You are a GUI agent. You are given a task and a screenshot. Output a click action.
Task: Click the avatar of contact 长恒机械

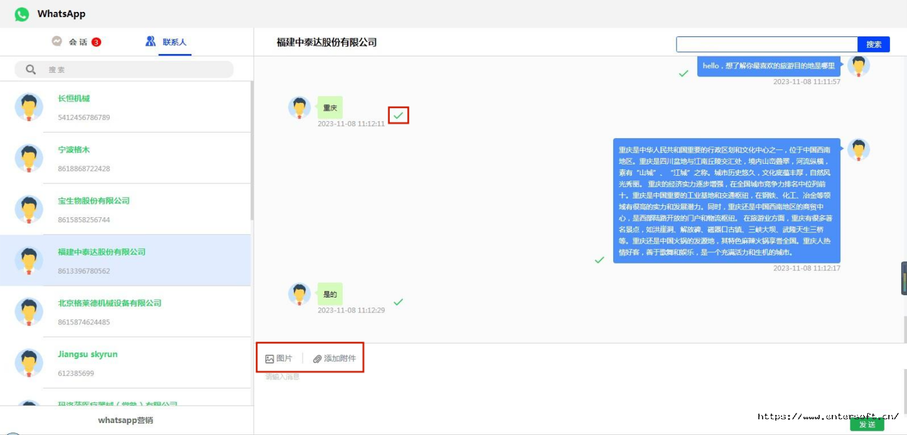(x=29, y=107)
